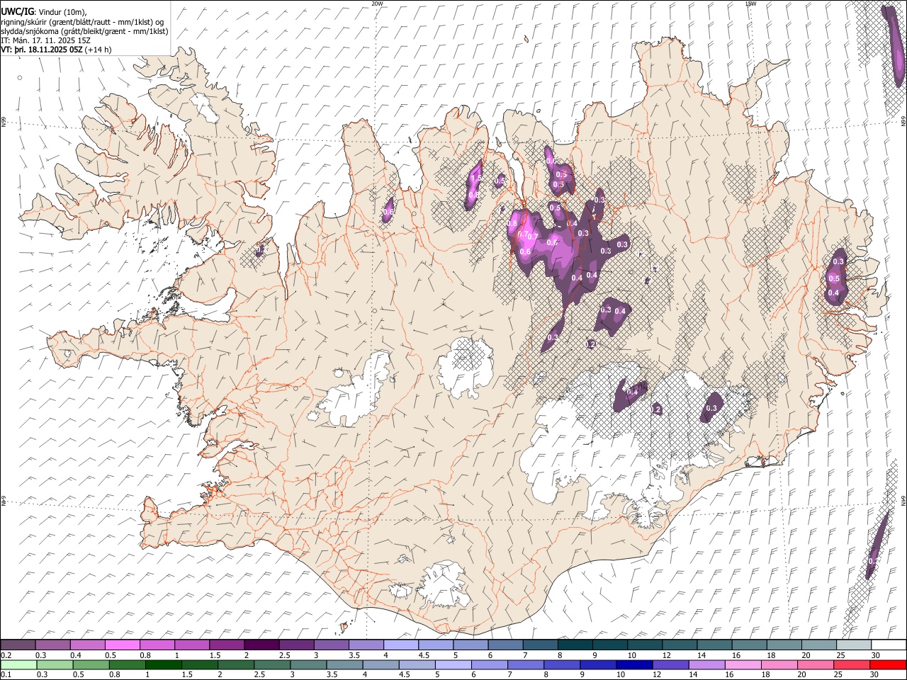907x680 pixels.
Task: Click the bold "UWC/IG" title text
Action: [x=17, y=11]
